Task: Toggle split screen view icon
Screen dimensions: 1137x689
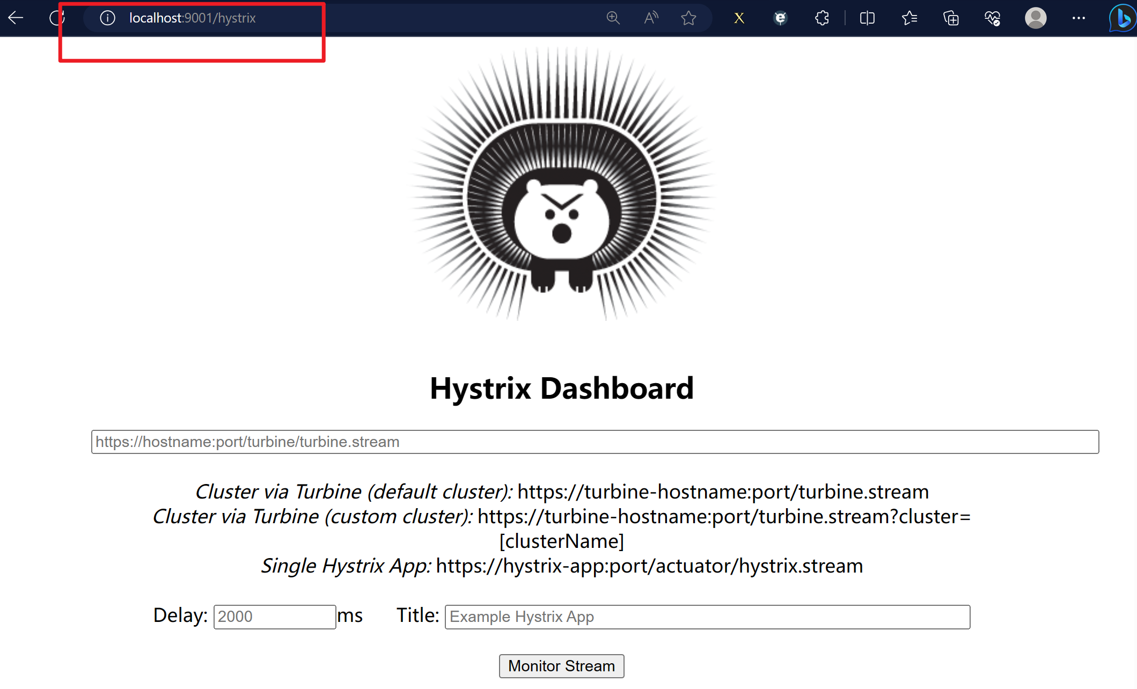Action: [x=867, y=18]
